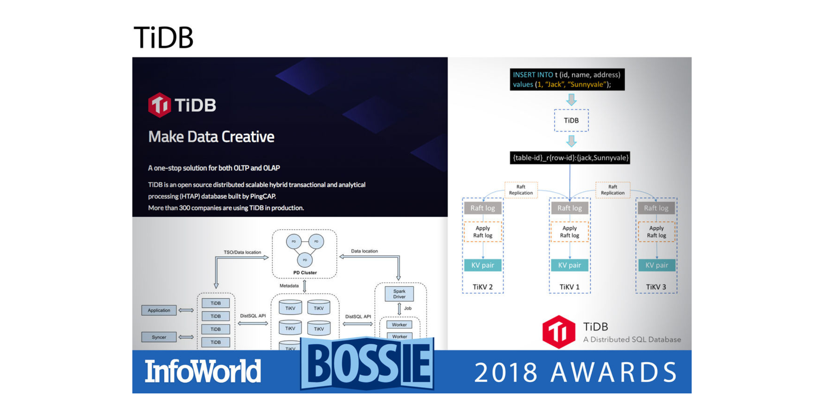
Task: Click 'Apply Raft log' box in TiKV 3
Action: tap(656, 232)
